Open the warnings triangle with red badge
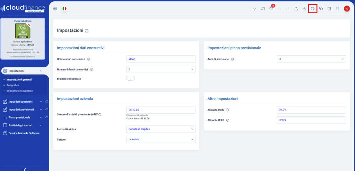Image resolution: width=355 pixels, height=171 pixels. pyautogui.click(x=271, y=9)
